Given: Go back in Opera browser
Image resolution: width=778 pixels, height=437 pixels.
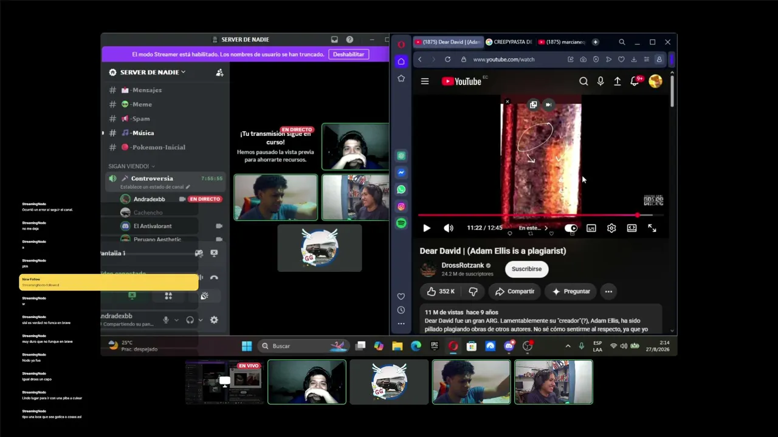Looking at the screenshot, I should click(x=420, y=59).
